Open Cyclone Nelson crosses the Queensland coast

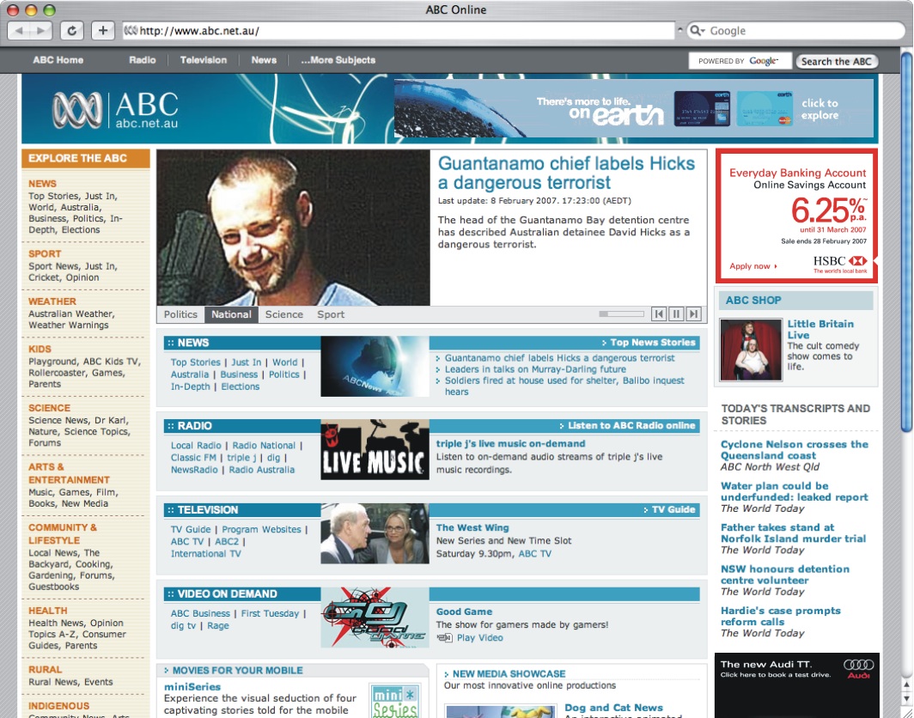[794, 450]
